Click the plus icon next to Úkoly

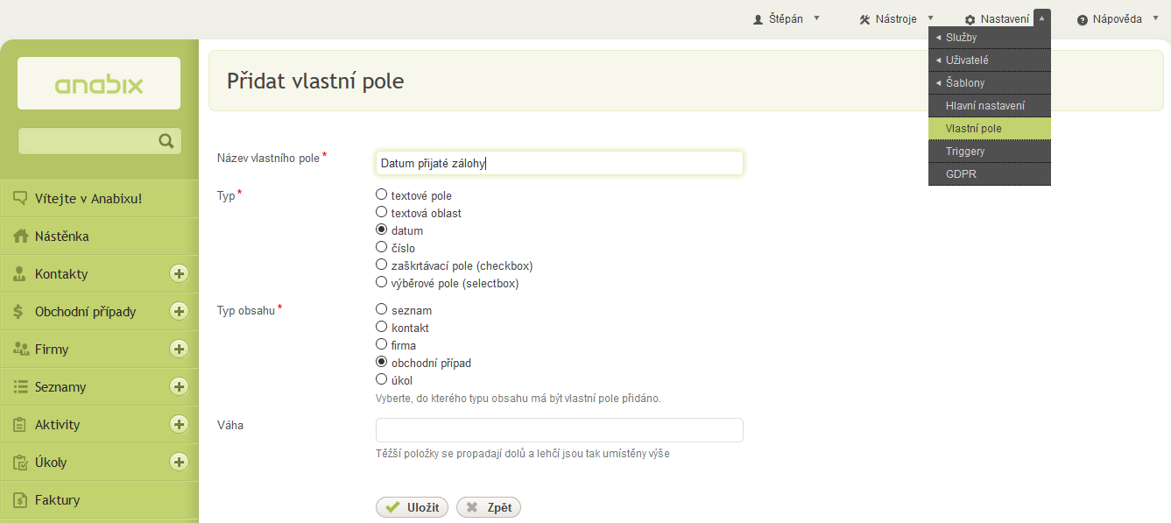click(179, 462)
